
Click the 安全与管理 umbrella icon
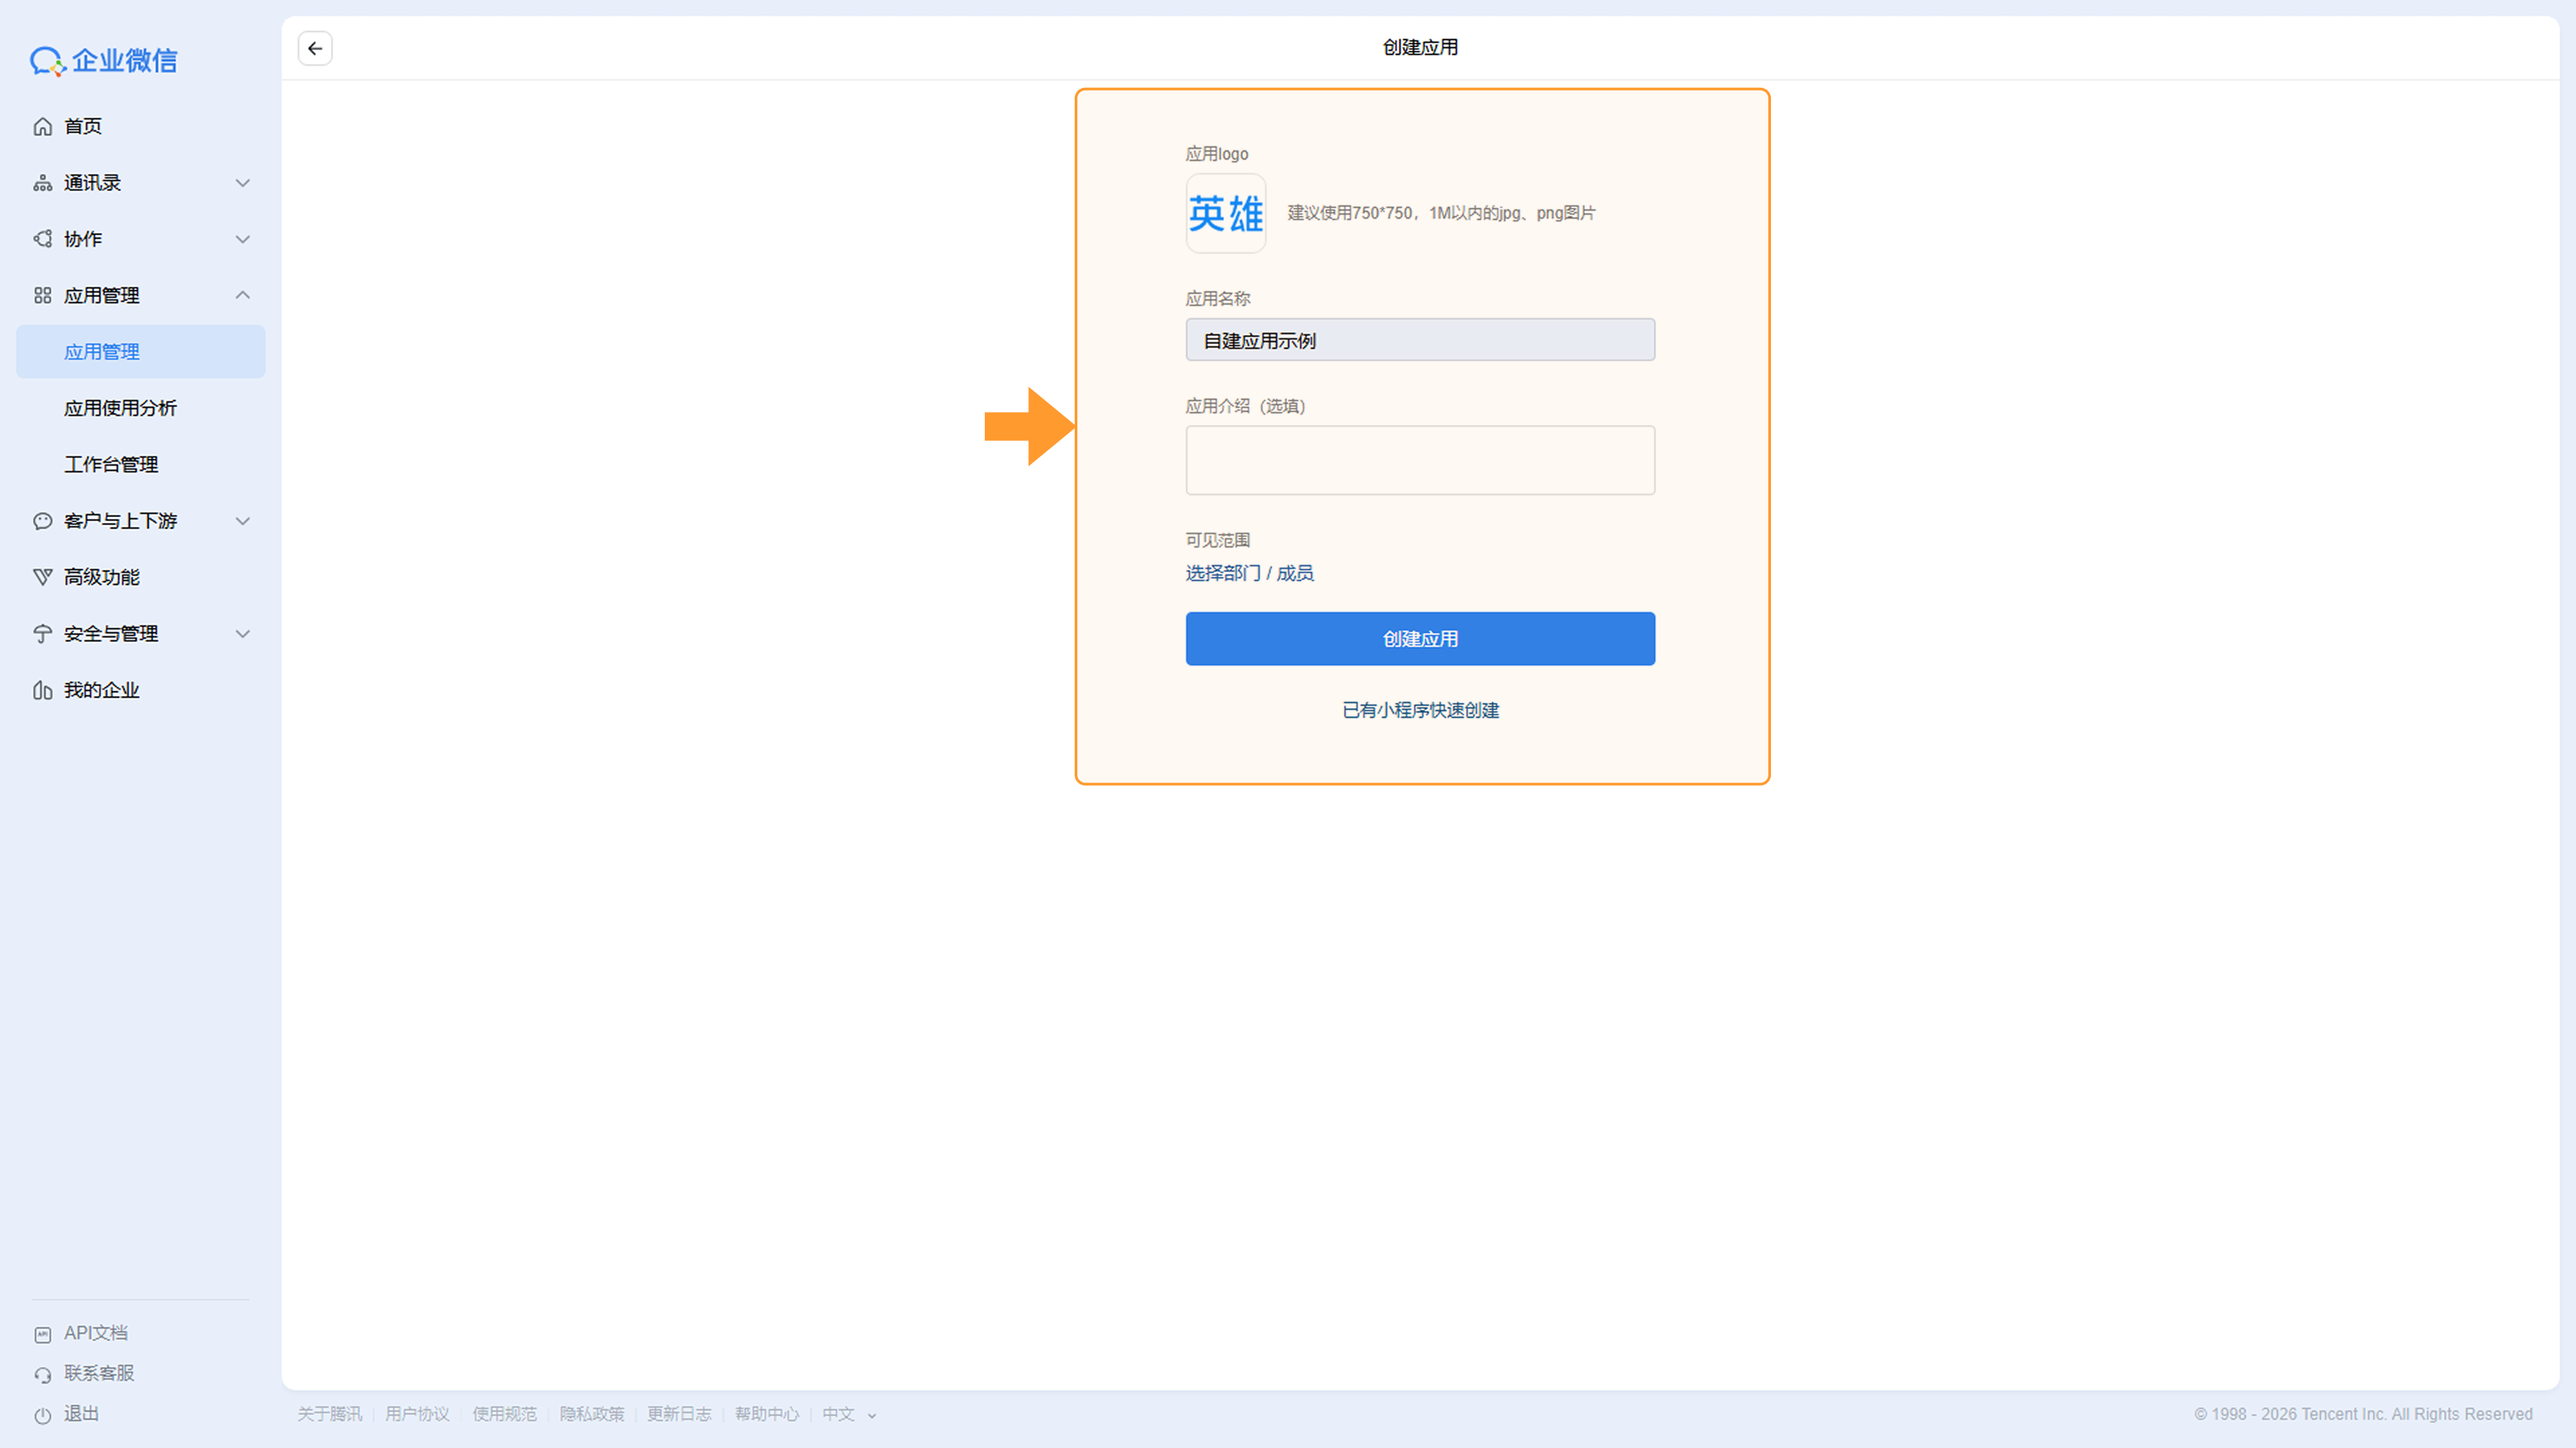click(42, 634)
